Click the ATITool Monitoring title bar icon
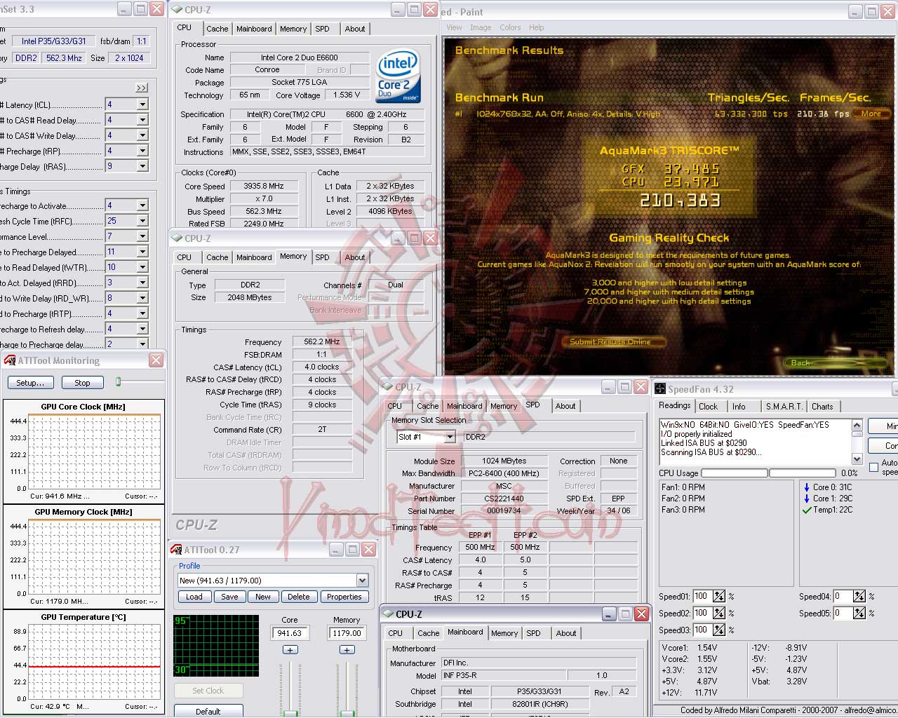Image resolution: width=898 pixels, height=718 pixels. [10, 360]
